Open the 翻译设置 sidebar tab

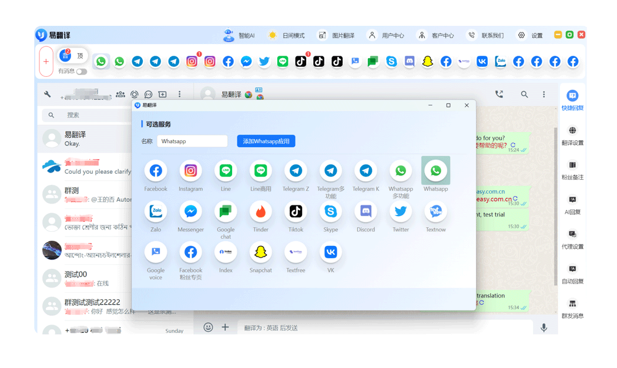[x=572, y=136]
